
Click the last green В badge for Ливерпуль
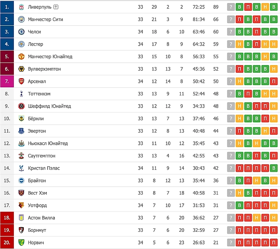click(x=273, y=7)
